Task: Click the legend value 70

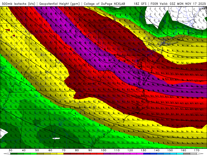Action: coord(64,150)
